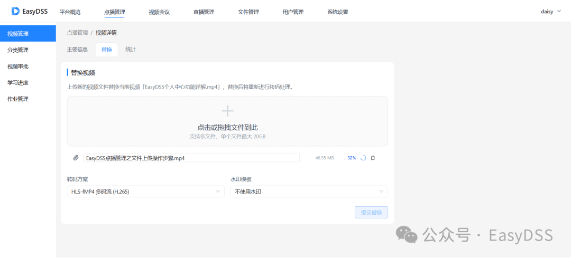The height and width of the screenshot is (258, 571).
Task: Switch to 统计 tab
Action: [x=131, y=50]
